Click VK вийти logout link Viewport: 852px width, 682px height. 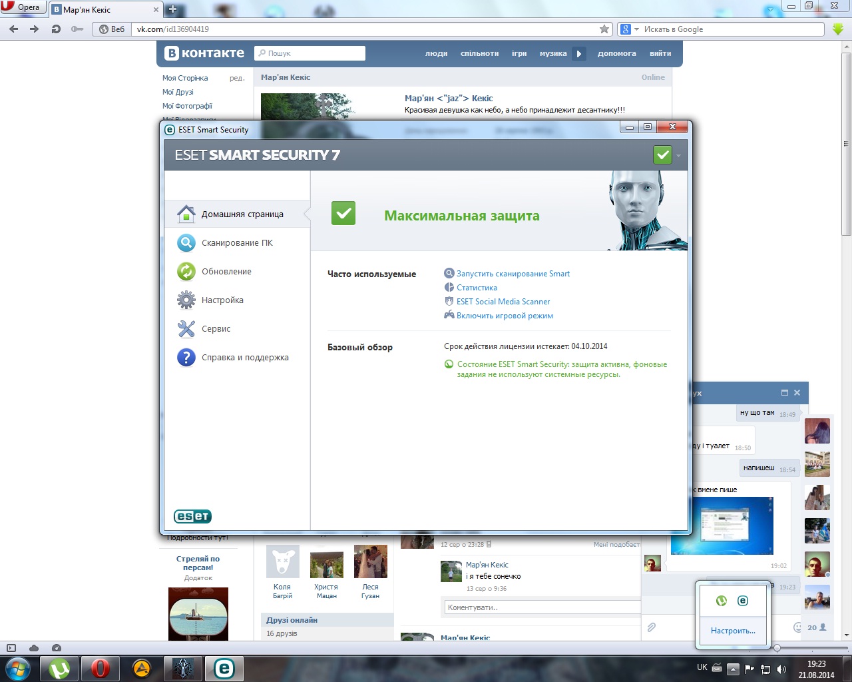pyautogui.click(x=660, y=54)
